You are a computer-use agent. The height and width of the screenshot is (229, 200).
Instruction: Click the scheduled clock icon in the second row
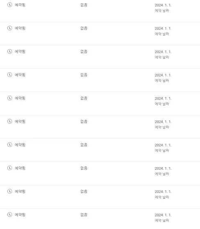[x=10, y=28]
